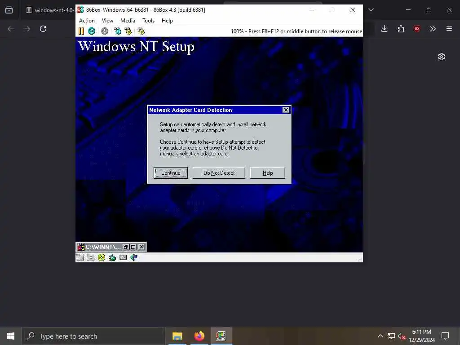Click the gear settings icon on the page
The image size is (460, 345).
[x=442, y=57]
